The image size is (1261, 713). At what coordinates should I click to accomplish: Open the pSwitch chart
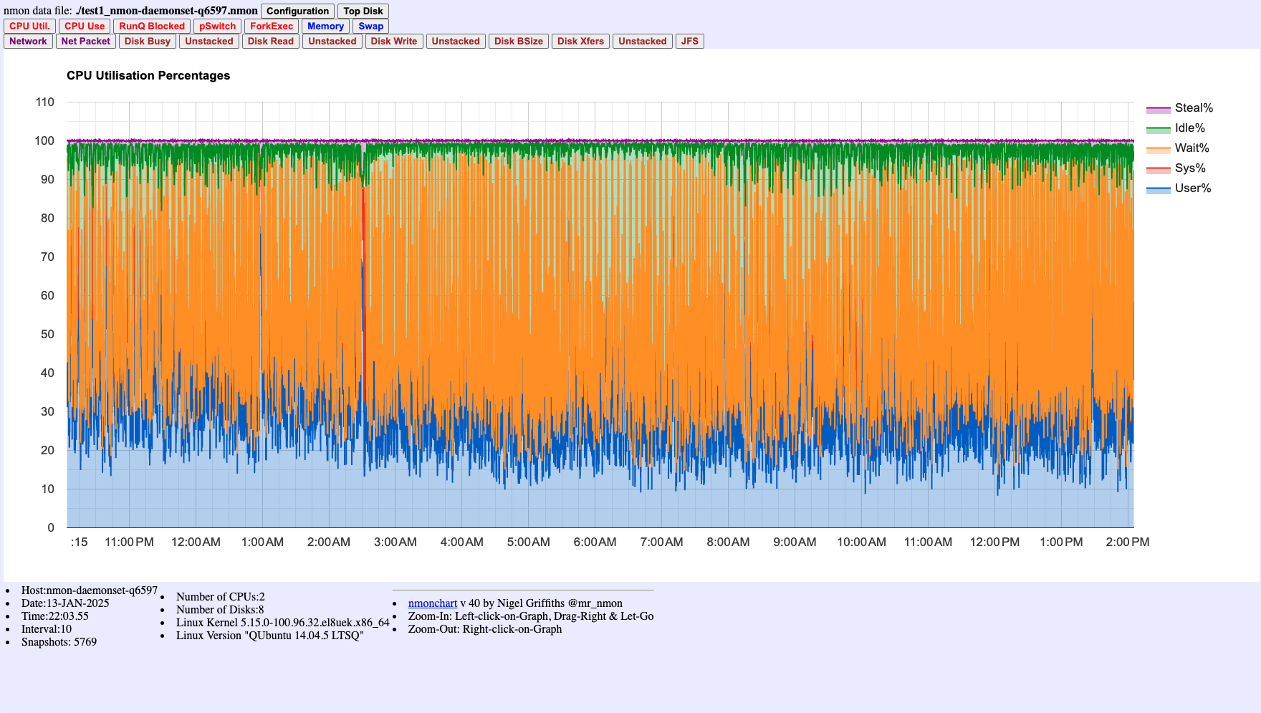pos(217,26)
